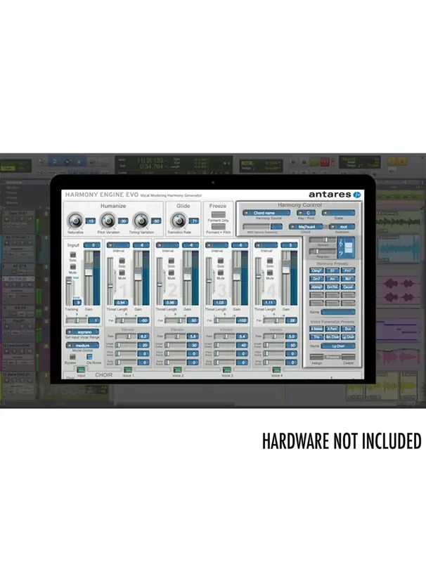426x562 pixels.
Task: Click the Glide Transition Rate knob
Action: [x=179, y=221]
